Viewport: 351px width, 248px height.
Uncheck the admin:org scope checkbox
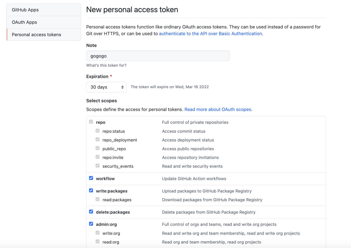[x=91, y=224]
